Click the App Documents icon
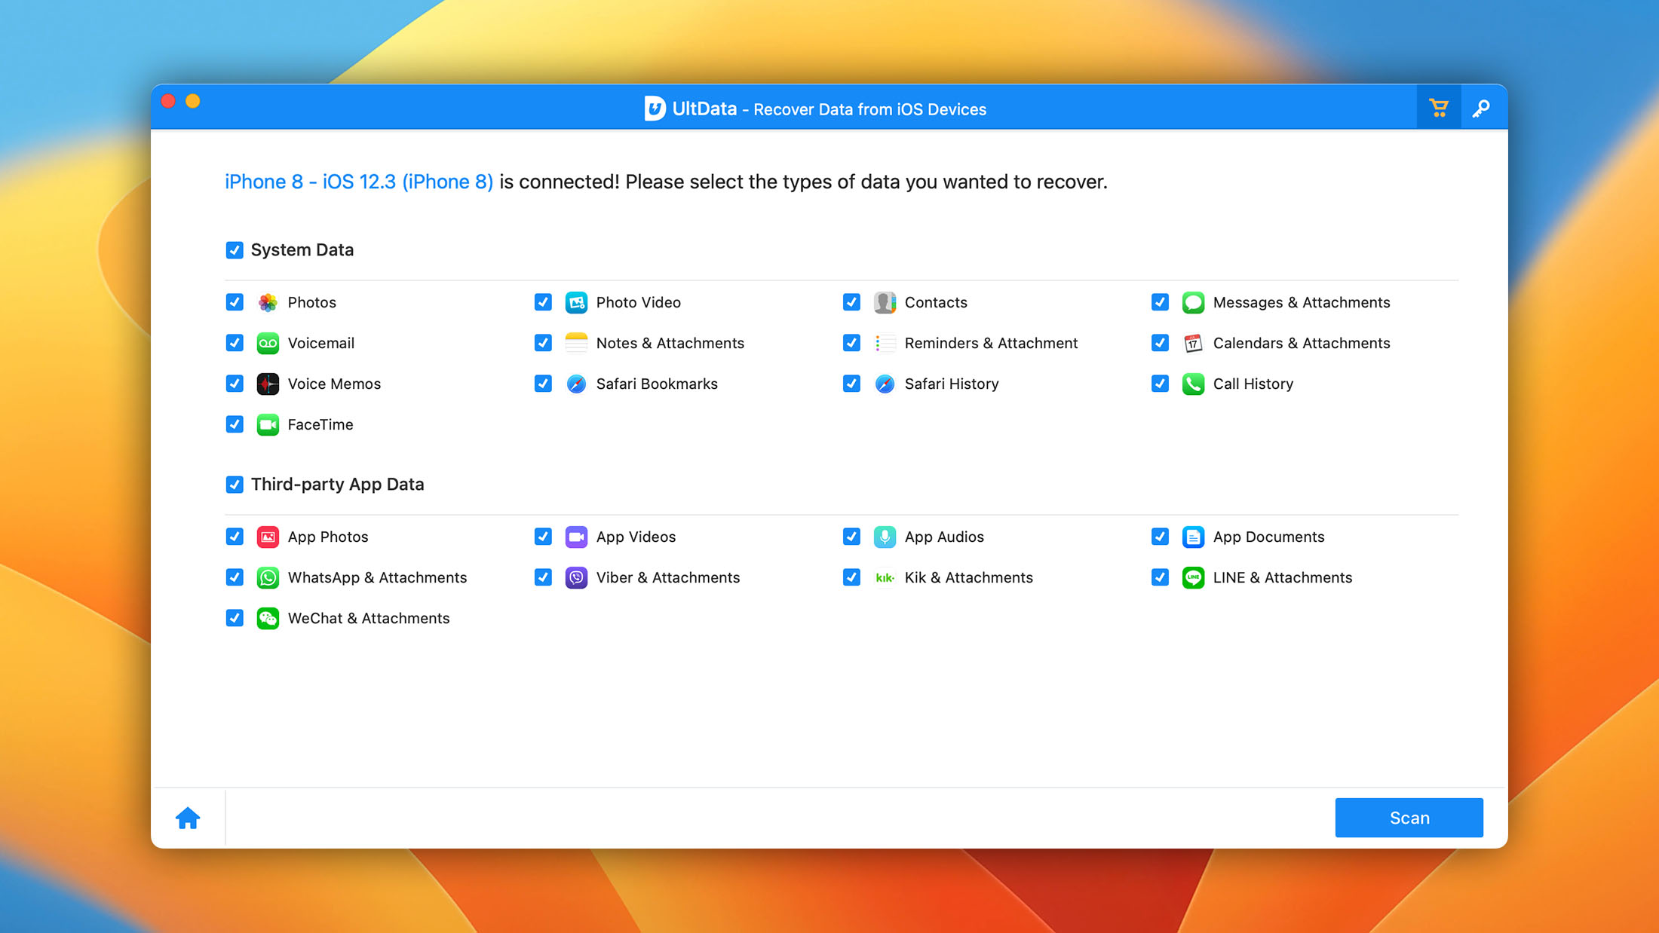This screenshot has width=1659, height=933. 1193,537
